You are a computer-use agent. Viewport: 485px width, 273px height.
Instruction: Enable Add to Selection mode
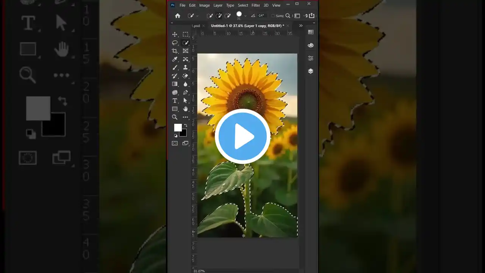[219, 16]
